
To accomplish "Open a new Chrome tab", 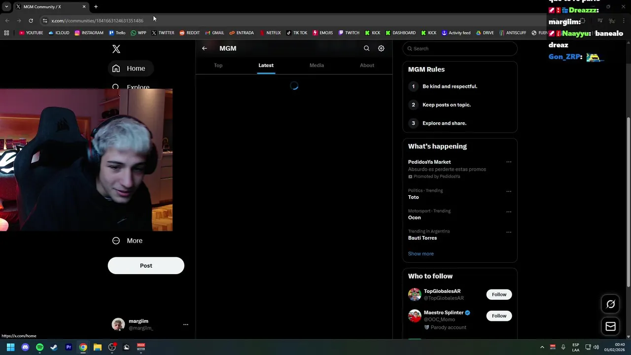I will tap(96, 6).
